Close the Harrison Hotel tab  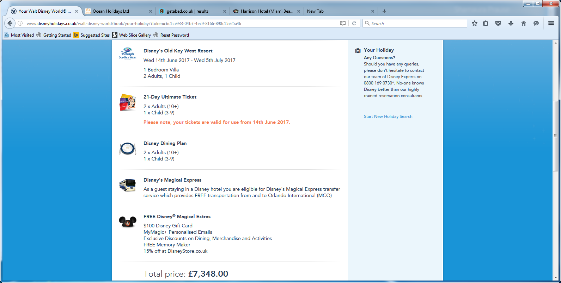point(299,11)
